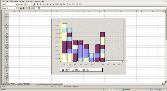Select column M header
Screen dimensions: 167x91
(x=142, y=11)
